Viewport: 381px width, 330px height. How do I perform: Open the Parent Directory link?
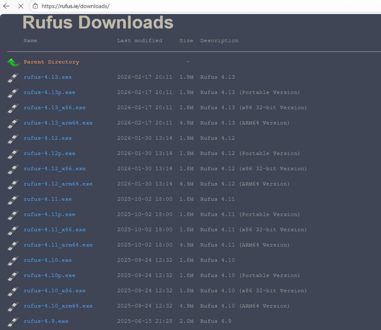51,62
